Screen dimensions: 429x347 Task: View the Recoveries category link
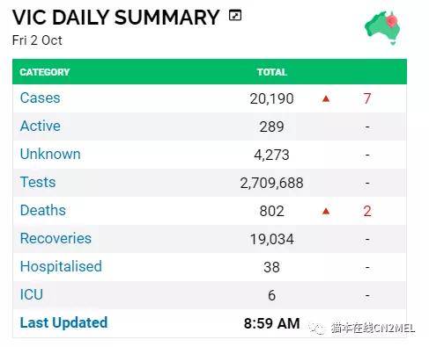(55, 238)
